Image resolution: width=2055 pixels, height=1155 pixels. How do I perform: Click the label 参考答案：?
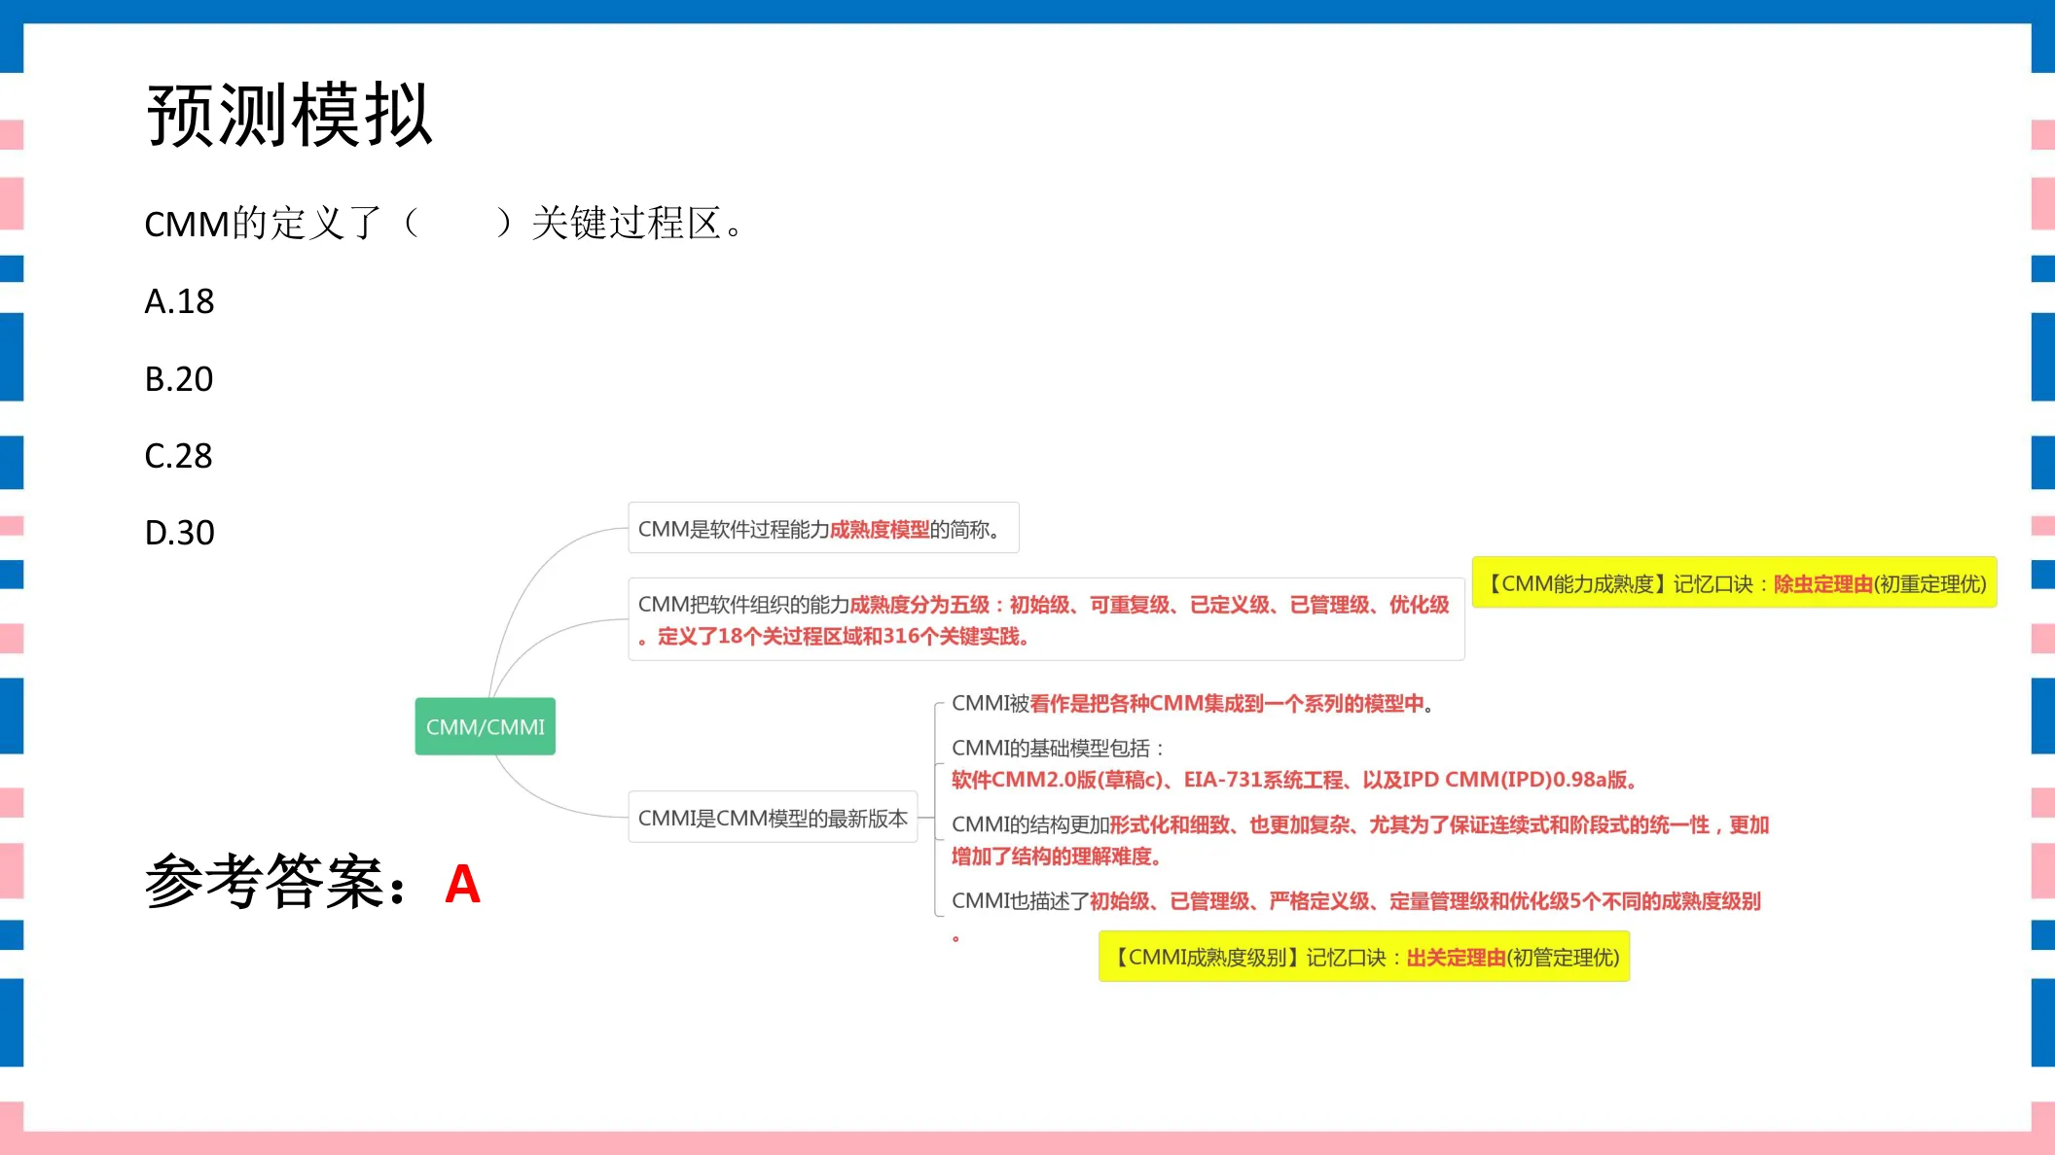(277, 882)
